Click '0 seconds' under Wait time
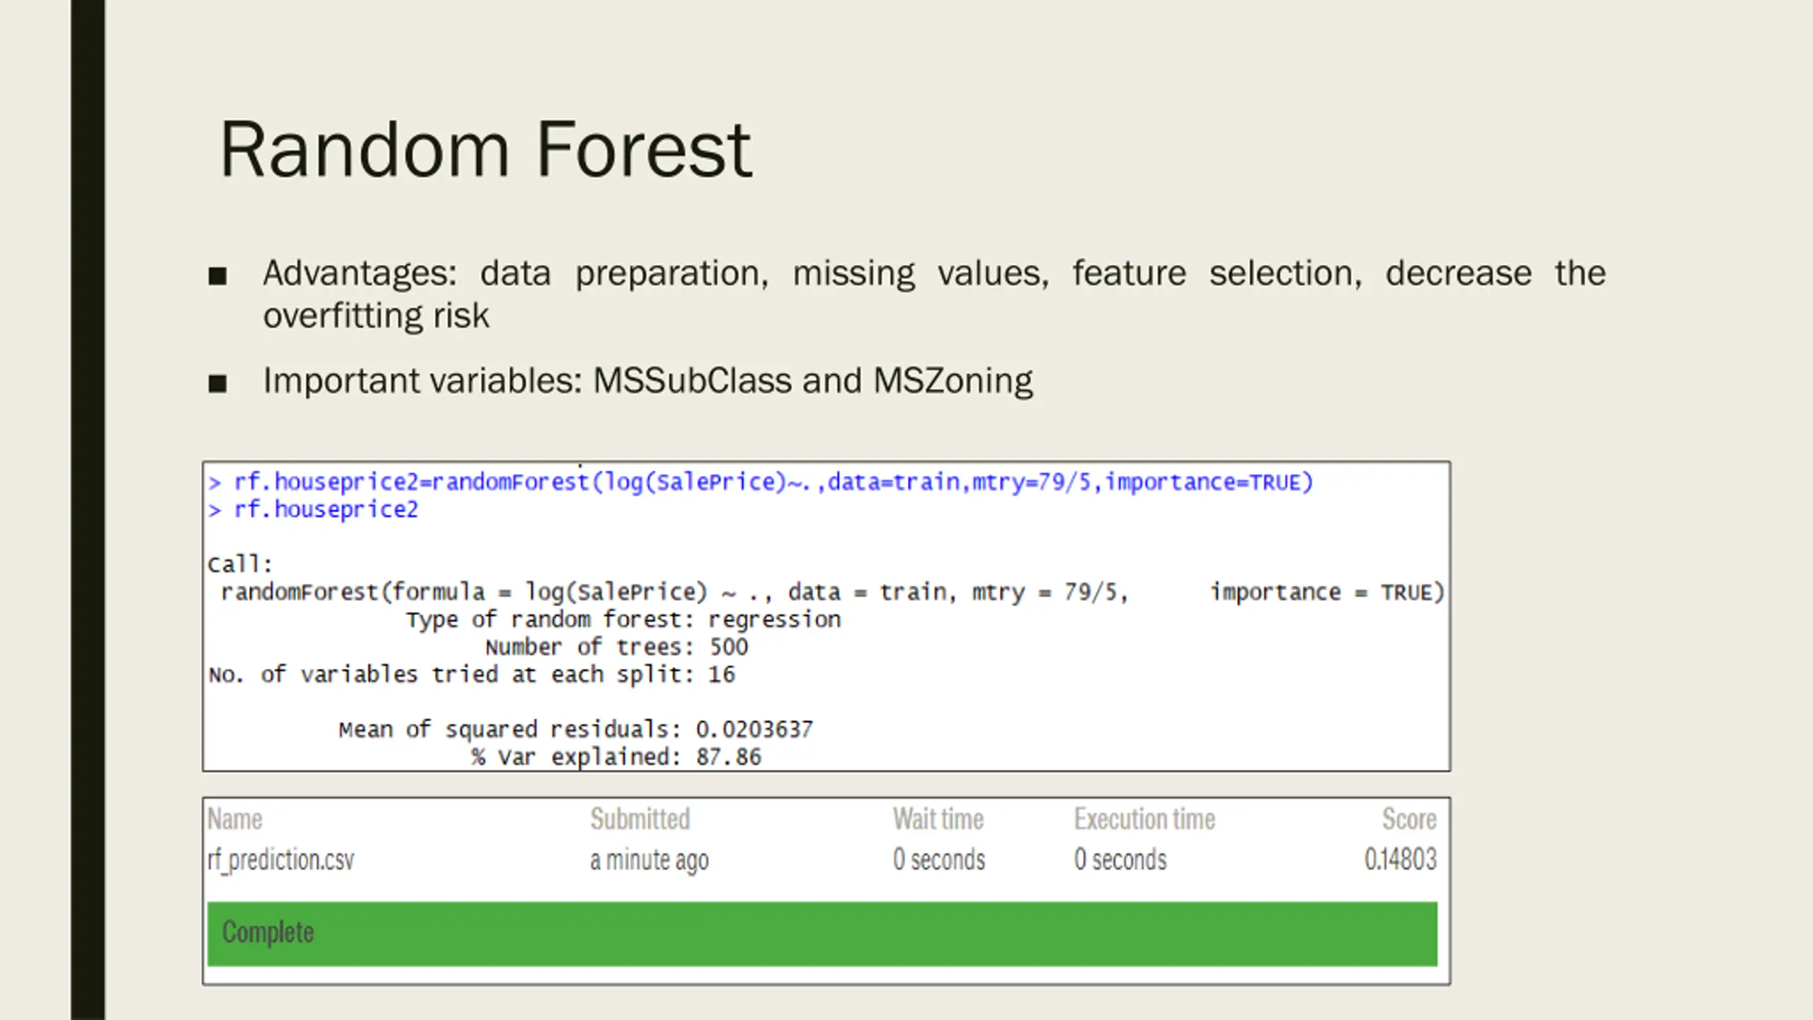 pyautogui.click(x=938, y=859)
